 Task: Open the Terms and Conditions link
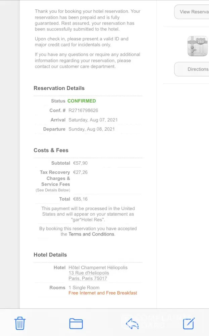click(x=91, y=234)
